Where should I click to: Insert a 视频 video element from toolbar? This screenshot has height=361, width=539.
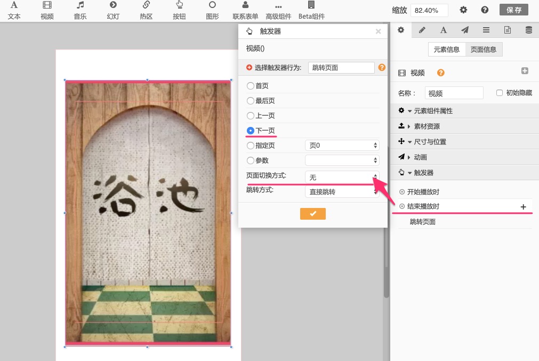click(x=47, y=10)
